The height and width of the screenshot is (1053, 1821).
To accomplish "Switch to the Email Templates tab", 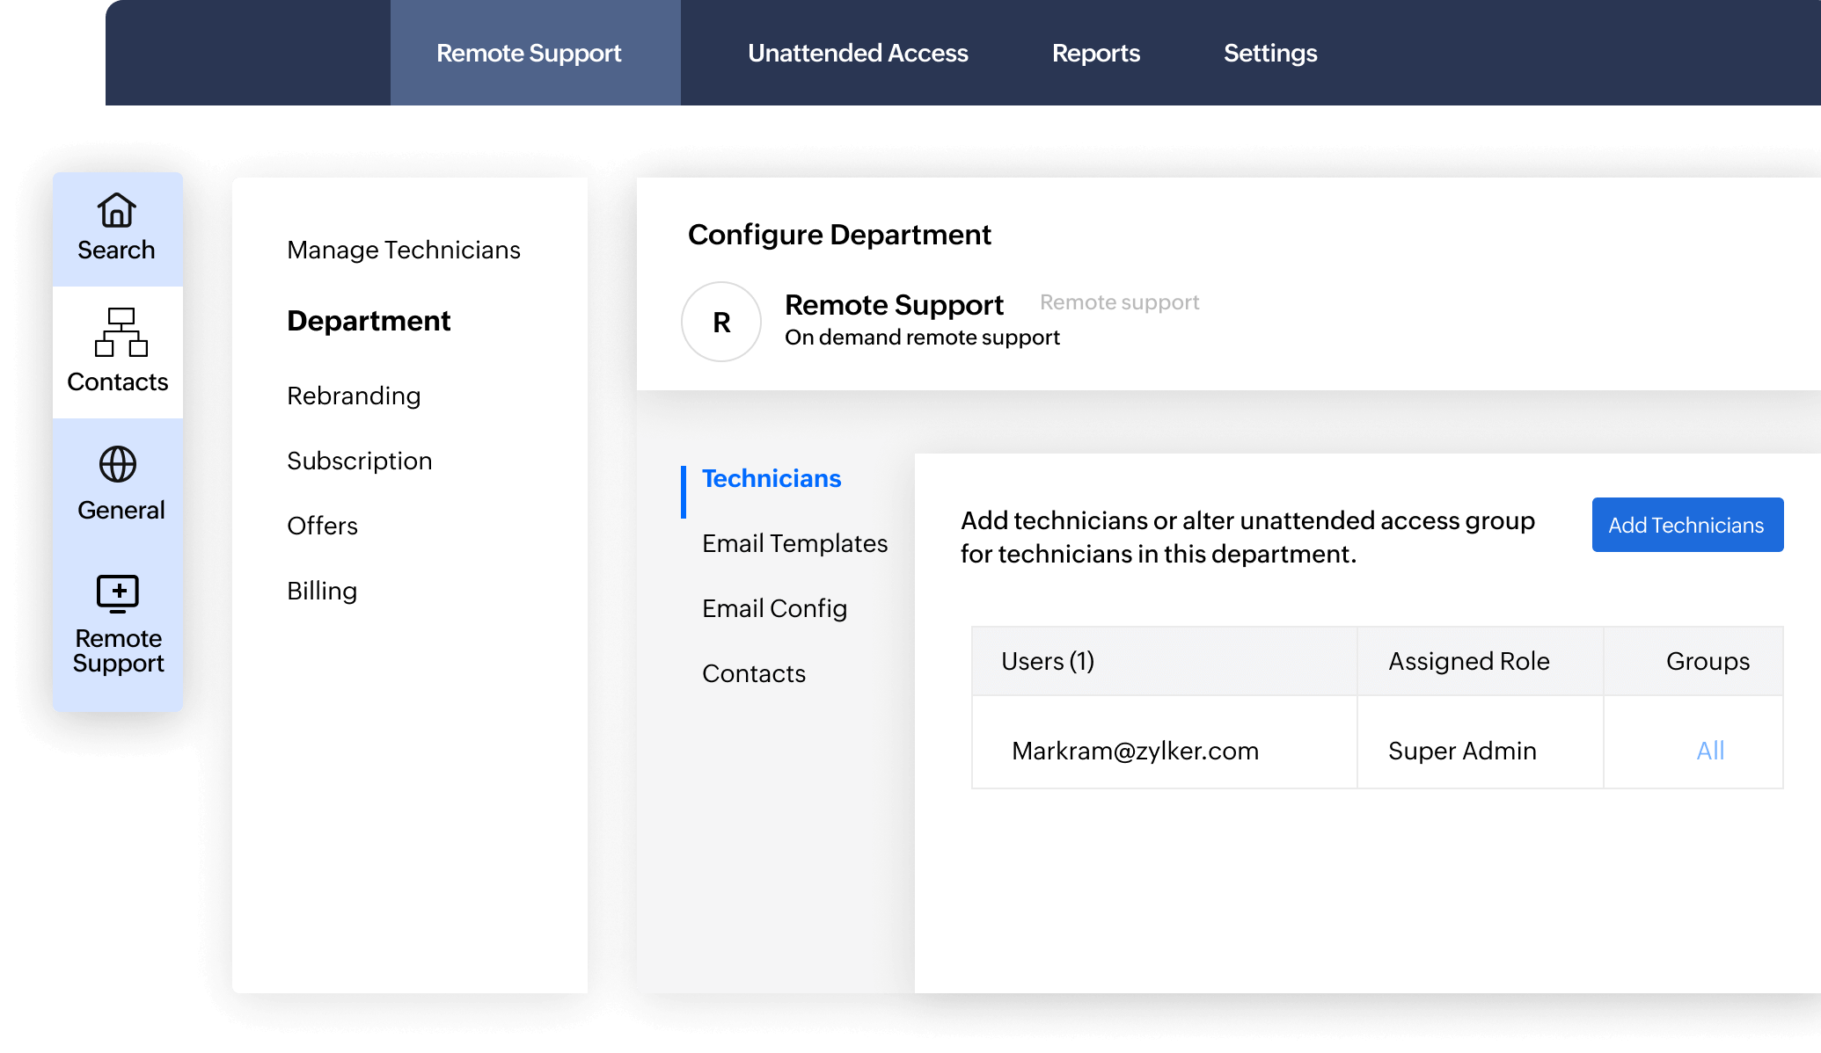I will [794, 543].
